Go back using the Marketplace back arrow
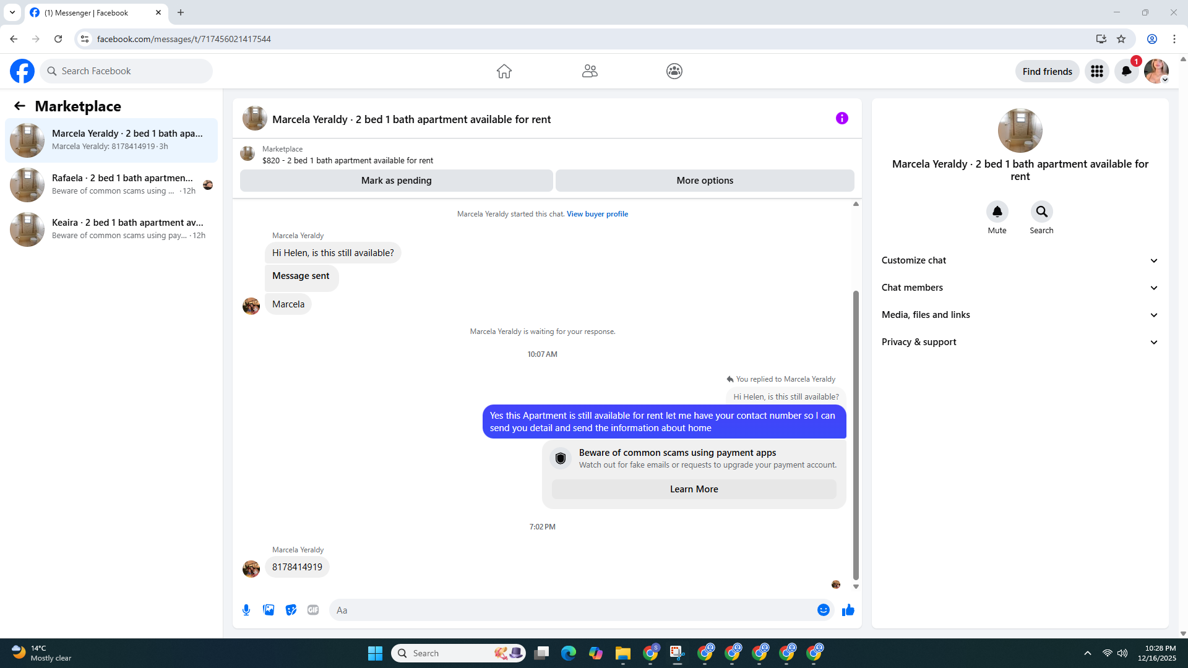The width and height of the screenshot is (1188, 668). 20,106
